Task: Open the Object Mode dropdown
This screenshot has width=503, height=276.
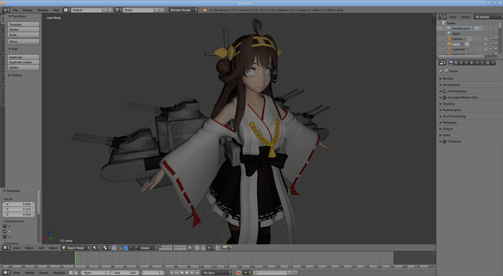Action: 75,248
